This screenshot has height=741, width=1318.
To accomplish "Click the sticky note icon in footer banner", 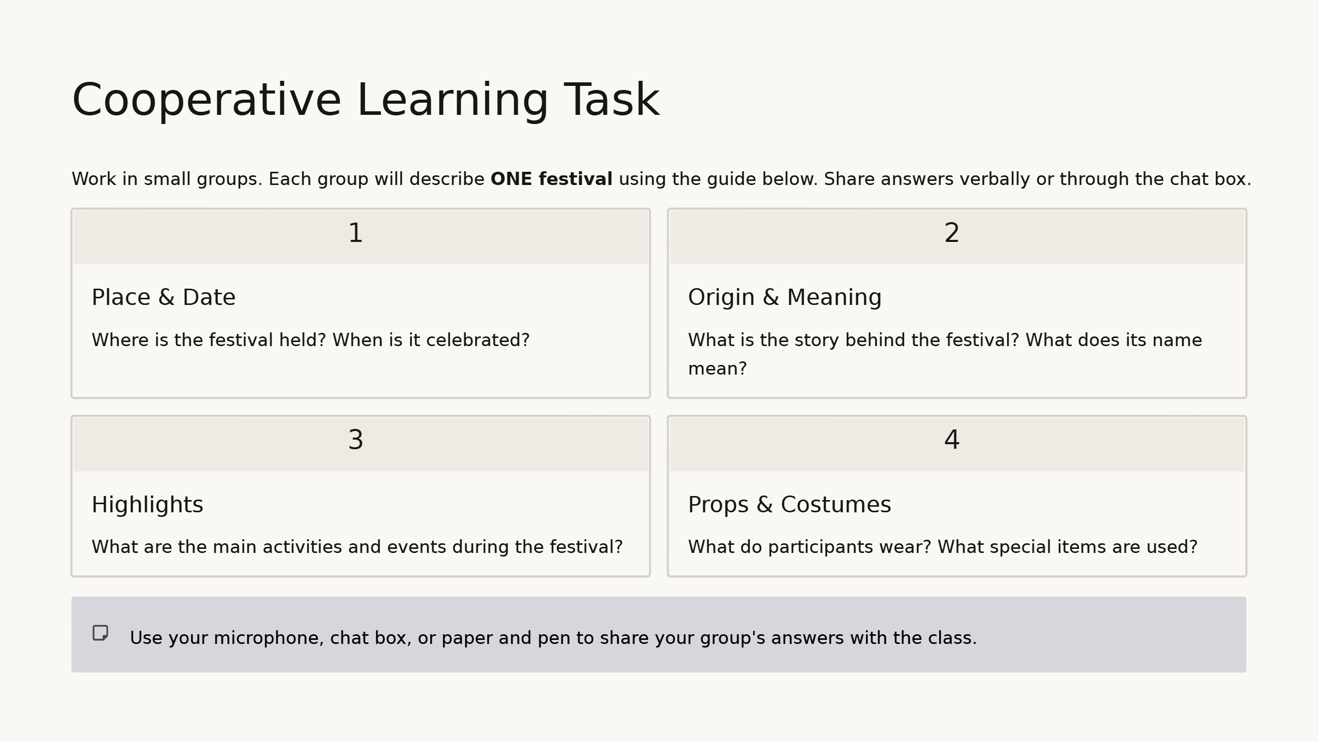I will click(100, 633).
